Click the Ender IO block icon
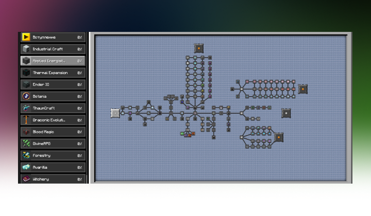371x216 pixels. (x=26, y=84)
